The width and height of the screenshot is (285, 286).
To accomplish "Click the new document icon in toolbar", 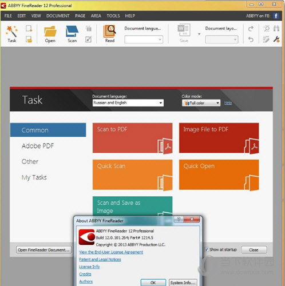I will tap(29, 29).
